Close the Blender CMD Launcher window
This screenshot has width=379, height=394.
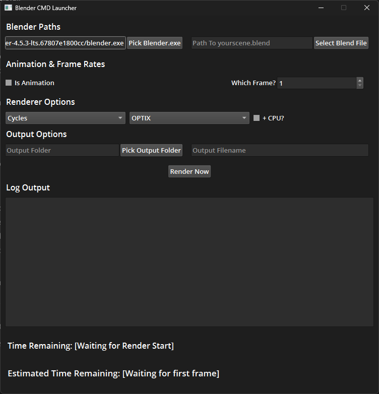click(x=367, y=8)
